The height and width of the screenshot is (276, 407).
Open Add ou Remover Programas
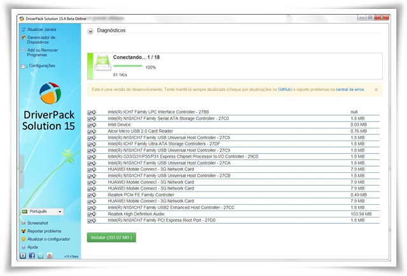pos(43,52)
